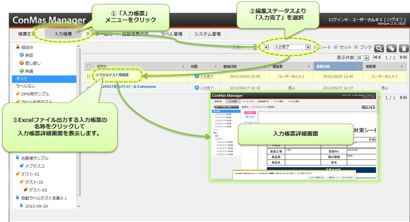Viewport: 410px width, 222px height.
Task: Check the select-all checkbox in table header
Action: 89,66
